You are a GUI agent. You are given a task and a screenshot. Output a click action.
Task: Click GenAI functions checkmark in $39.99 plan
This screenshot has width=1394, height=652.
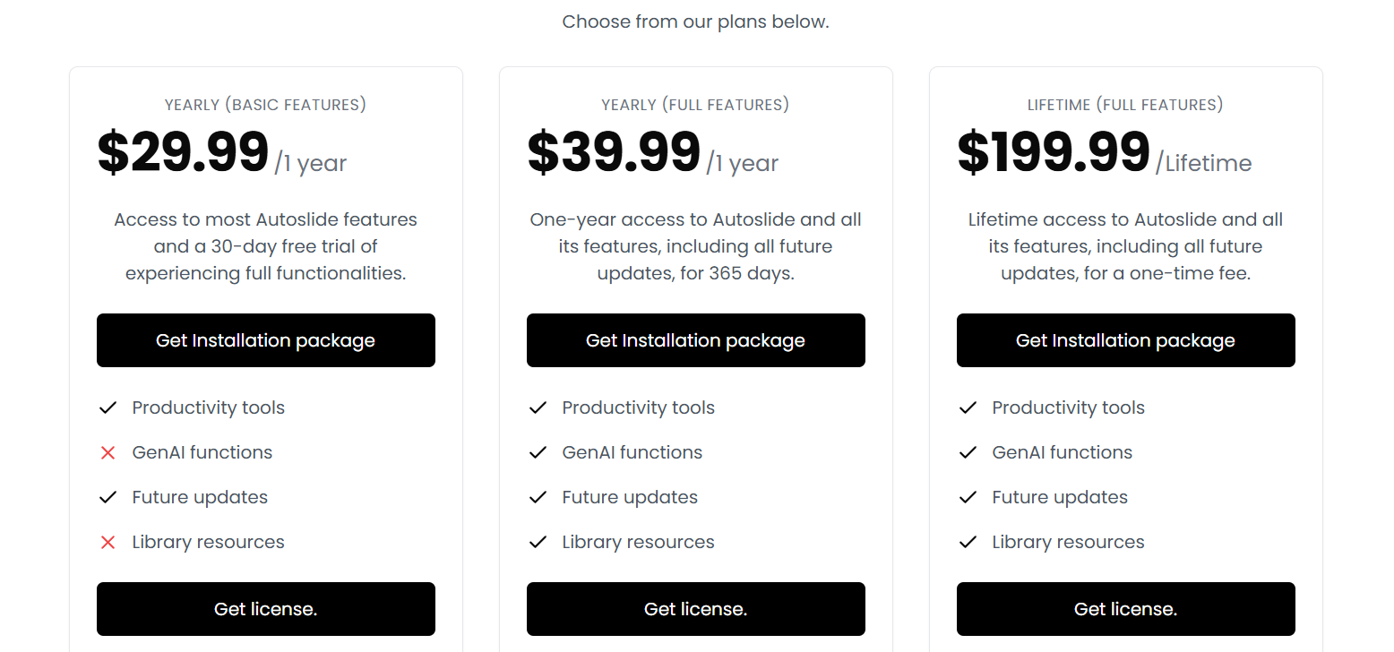pos(538,453)
